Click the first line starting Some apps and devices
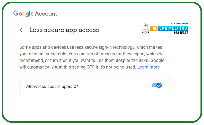 [90, 47]
